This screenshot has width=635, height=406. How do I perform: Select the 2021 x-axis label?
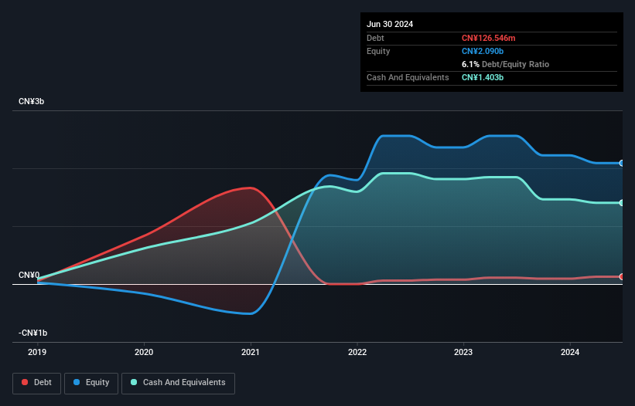[x=251, y=352]
